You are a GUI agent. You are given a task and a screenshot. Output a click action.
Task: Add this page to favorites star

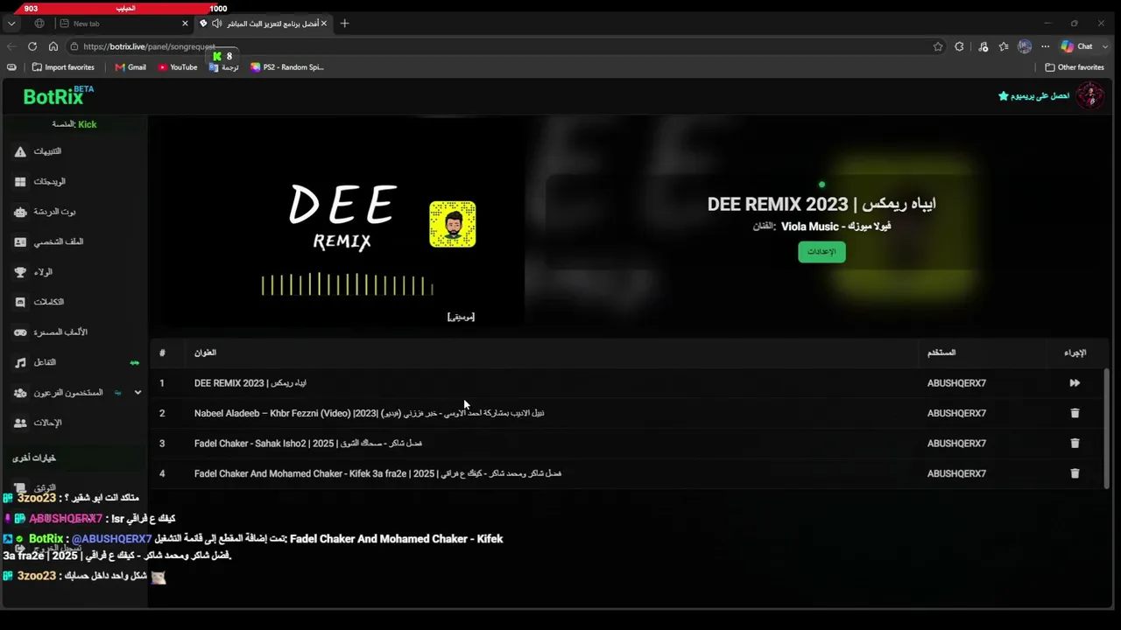tap(938, 46)
